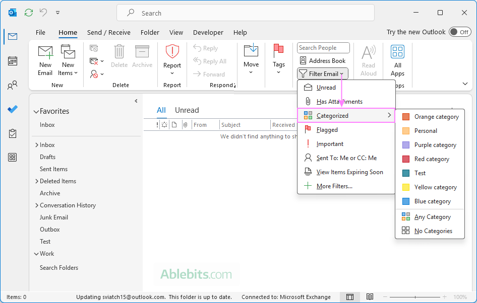477x303 pixels.
Task: Toggle the Try the new Outlook switch
Action: [459, 31]
